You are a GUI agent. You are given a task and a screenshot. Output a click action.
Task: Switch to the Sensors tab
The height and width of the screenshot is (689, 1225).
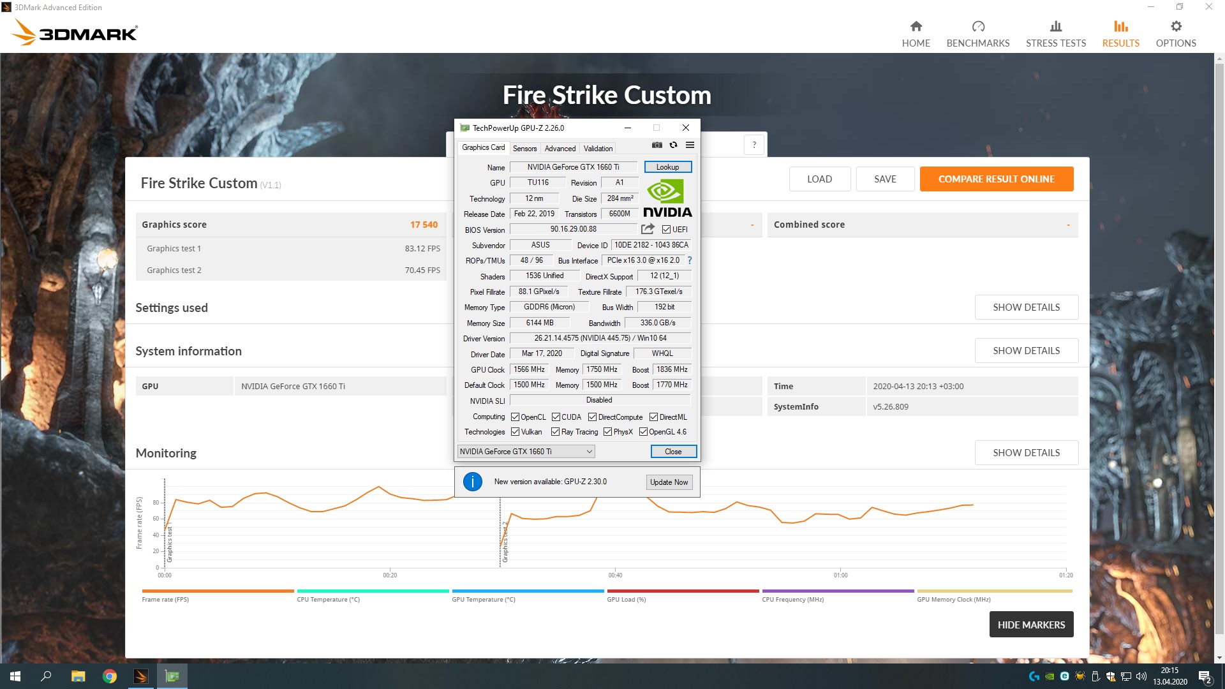click(524, 149)
